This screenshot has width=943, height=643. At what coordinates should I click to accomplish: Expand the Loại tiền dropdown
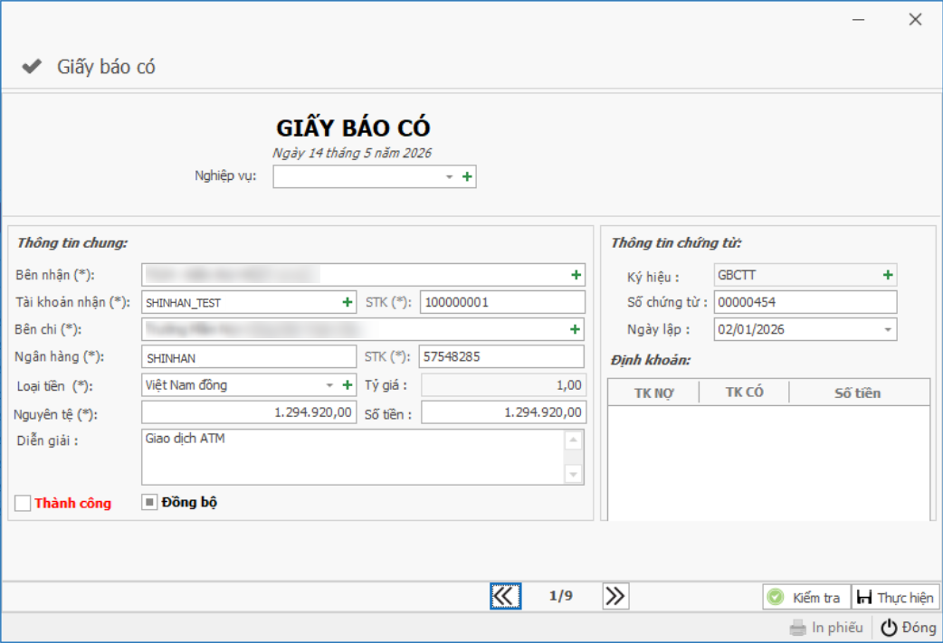point(329,384)
